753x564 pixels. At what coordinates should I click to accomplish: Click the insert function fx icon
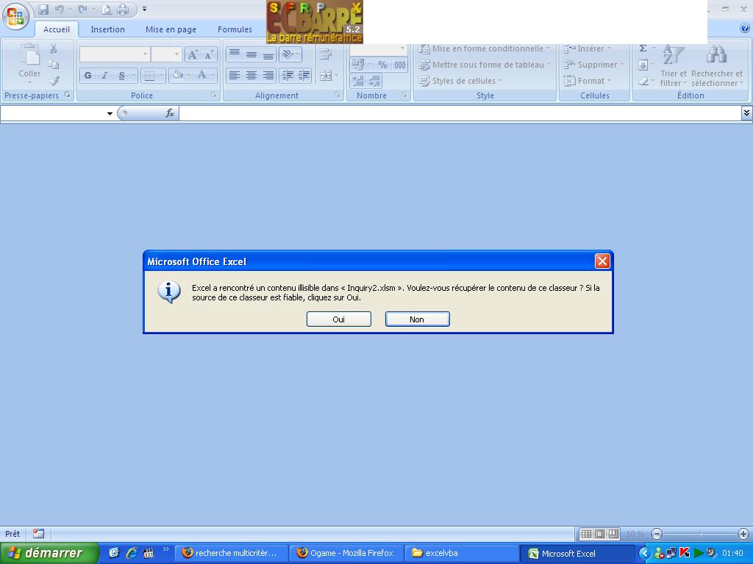(170, 113)
